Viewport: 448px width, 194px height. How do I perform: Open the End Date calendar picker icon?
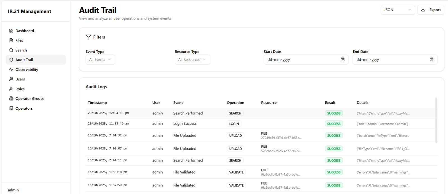[x=431, y=59]
